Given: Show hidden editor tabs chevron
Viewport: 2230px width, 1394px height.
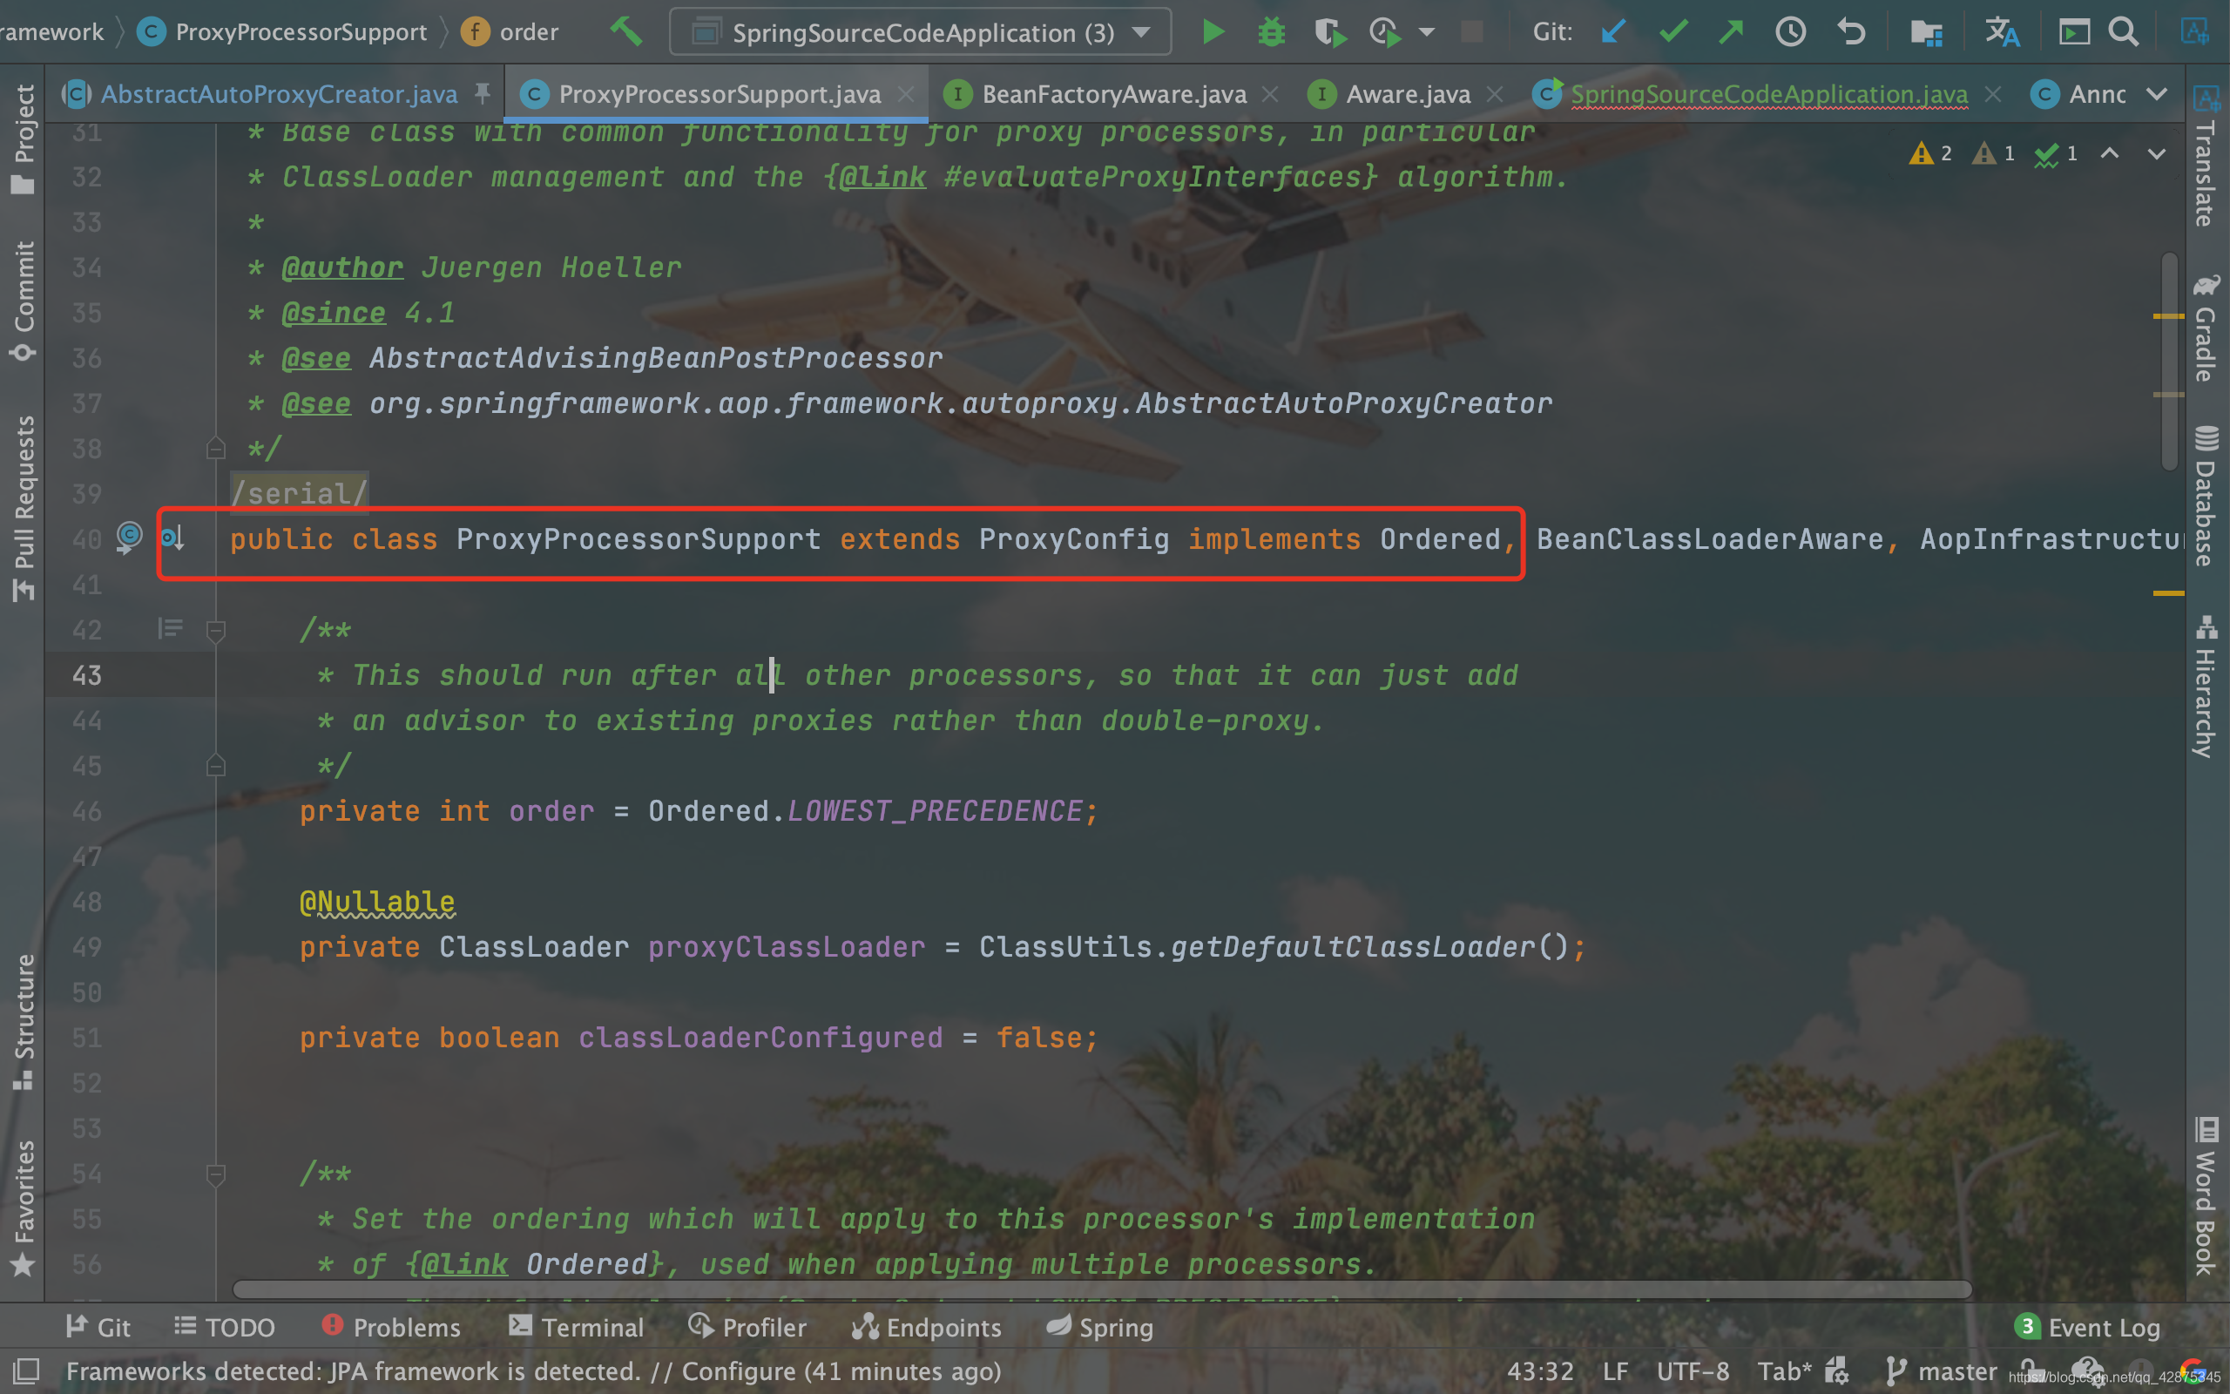Looking at the screenshot, I should pyautogui.click(x=2156, y=94).
